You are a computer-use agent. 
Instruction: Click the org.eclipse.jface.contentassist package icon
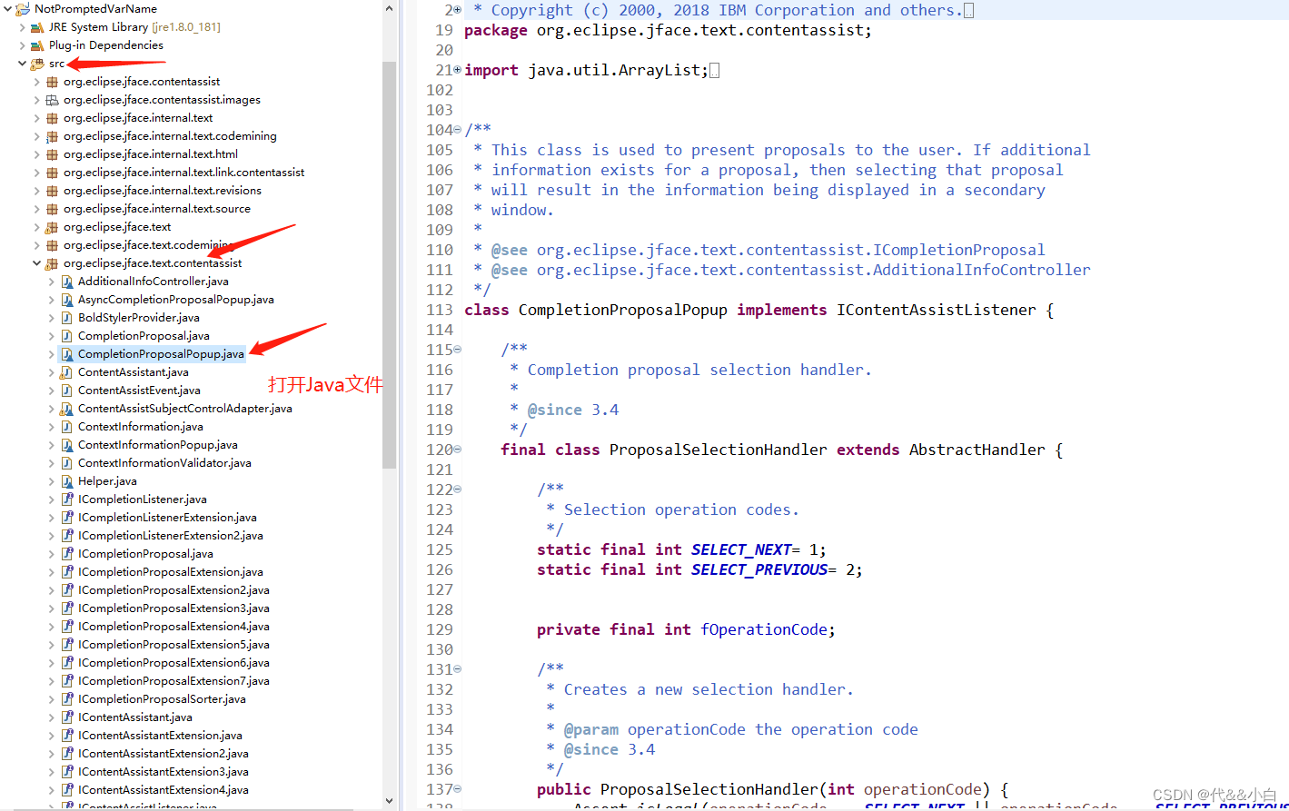click(x=52, y=82)
